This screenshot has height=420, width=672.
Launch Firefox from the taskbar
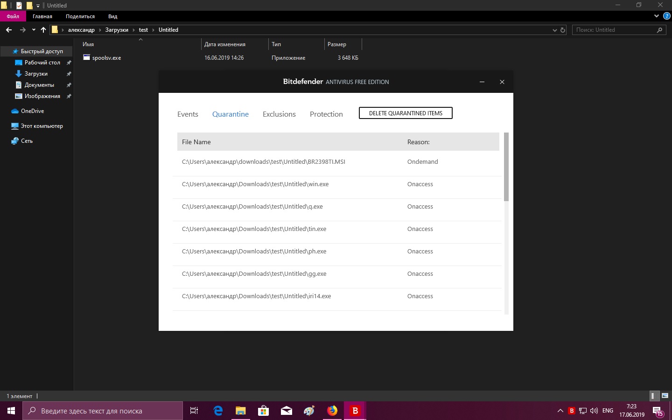pos(332,411)
